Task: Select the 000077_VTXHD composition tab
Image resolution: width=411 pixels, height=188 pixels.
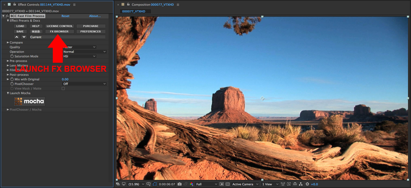Action: [134, 11]
